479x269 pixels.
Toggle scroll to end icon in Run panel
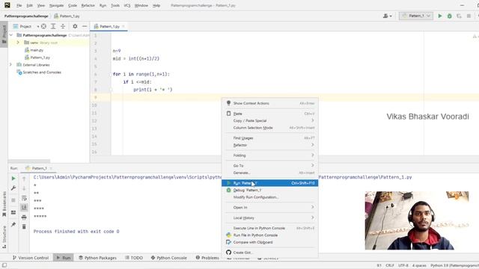(x=24, y=208)
